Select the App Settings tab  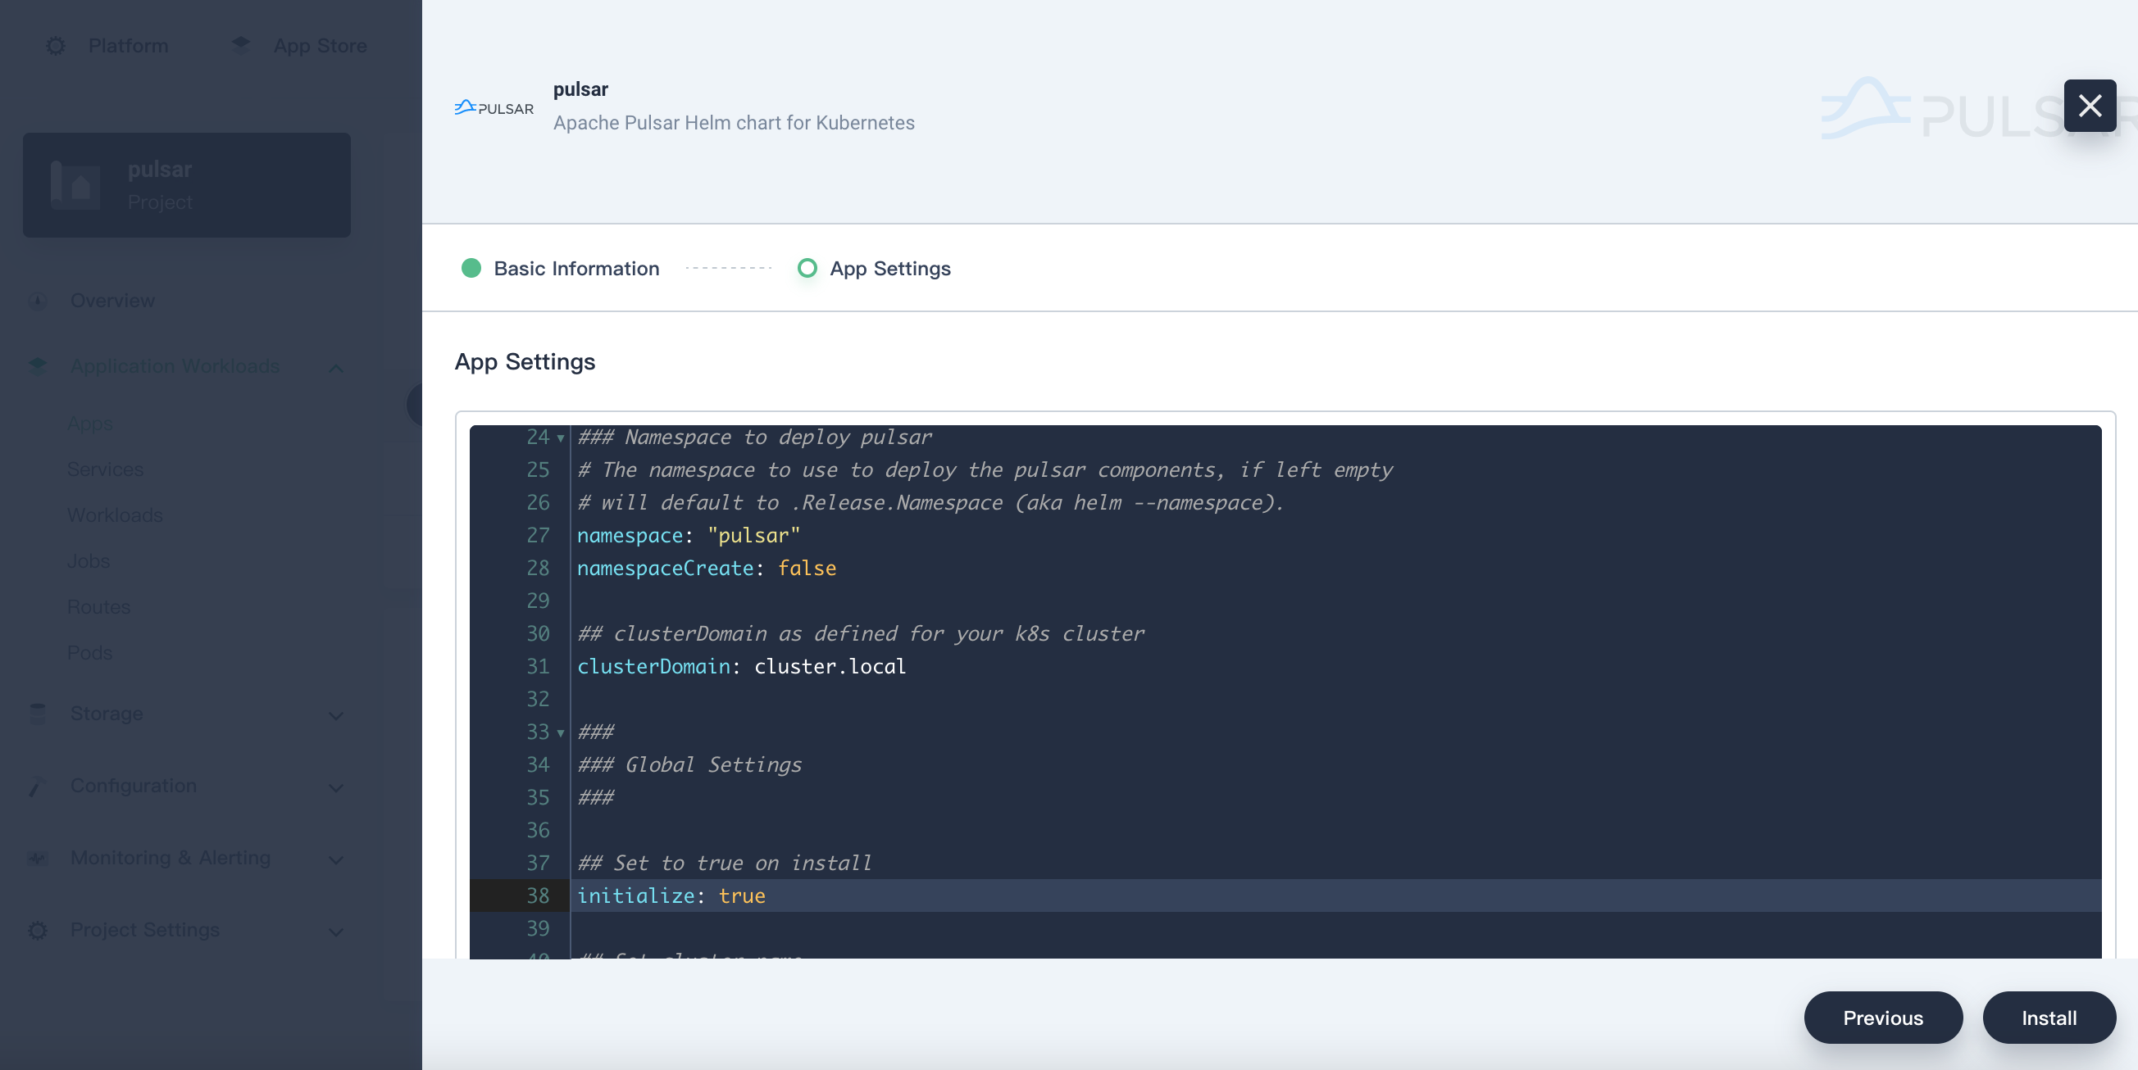point(890,269)
